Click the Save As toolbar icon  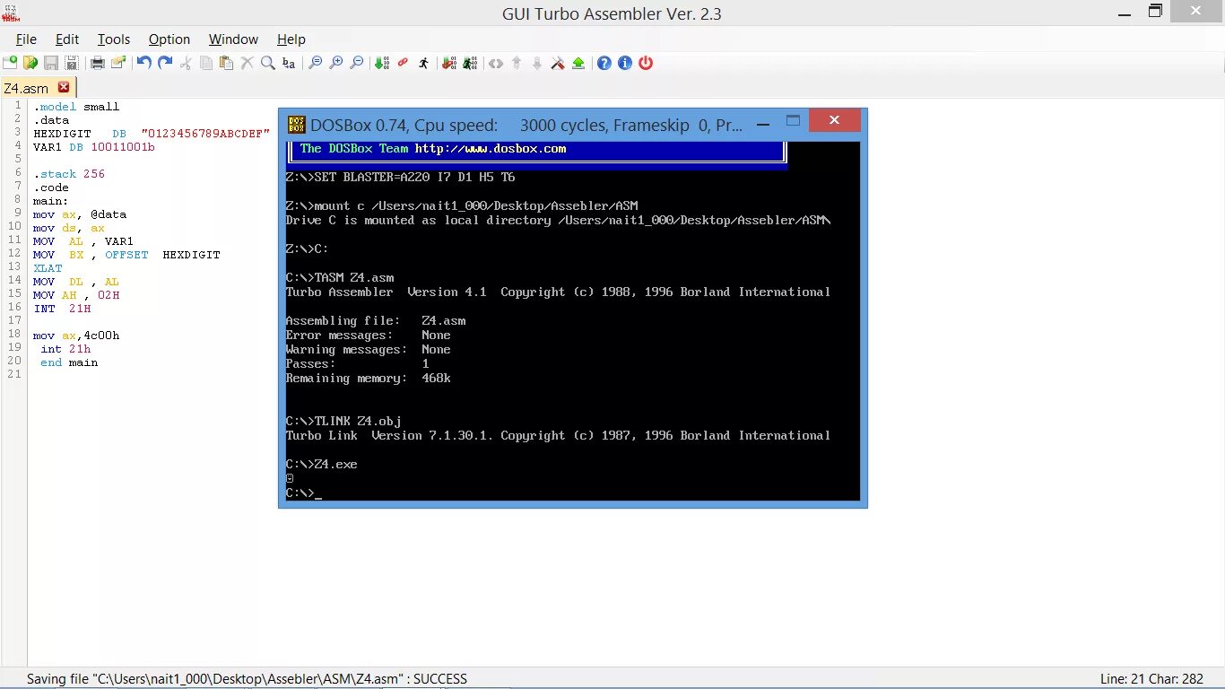pos(72,63)
